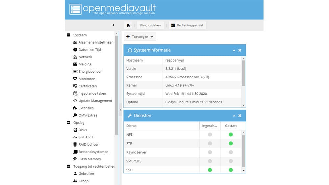Collapse the Diensten panel
The image size is (329, 185).
coord(234,116)
